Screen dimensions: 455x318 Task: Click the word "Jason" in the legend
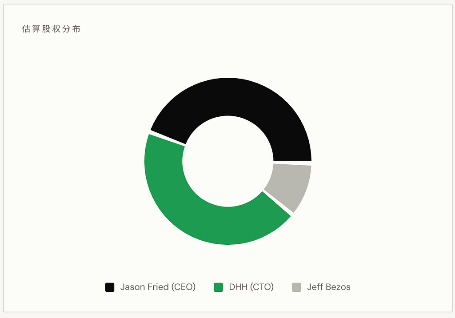click(x=132, y=287)
